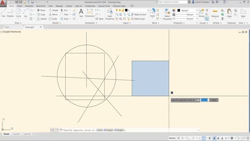Toggle clean screen in status bar

[x=244, y=138]
